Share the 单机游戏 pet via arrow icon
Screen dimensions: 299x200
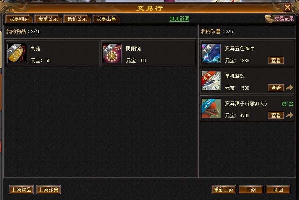click(x=289, y=88)
